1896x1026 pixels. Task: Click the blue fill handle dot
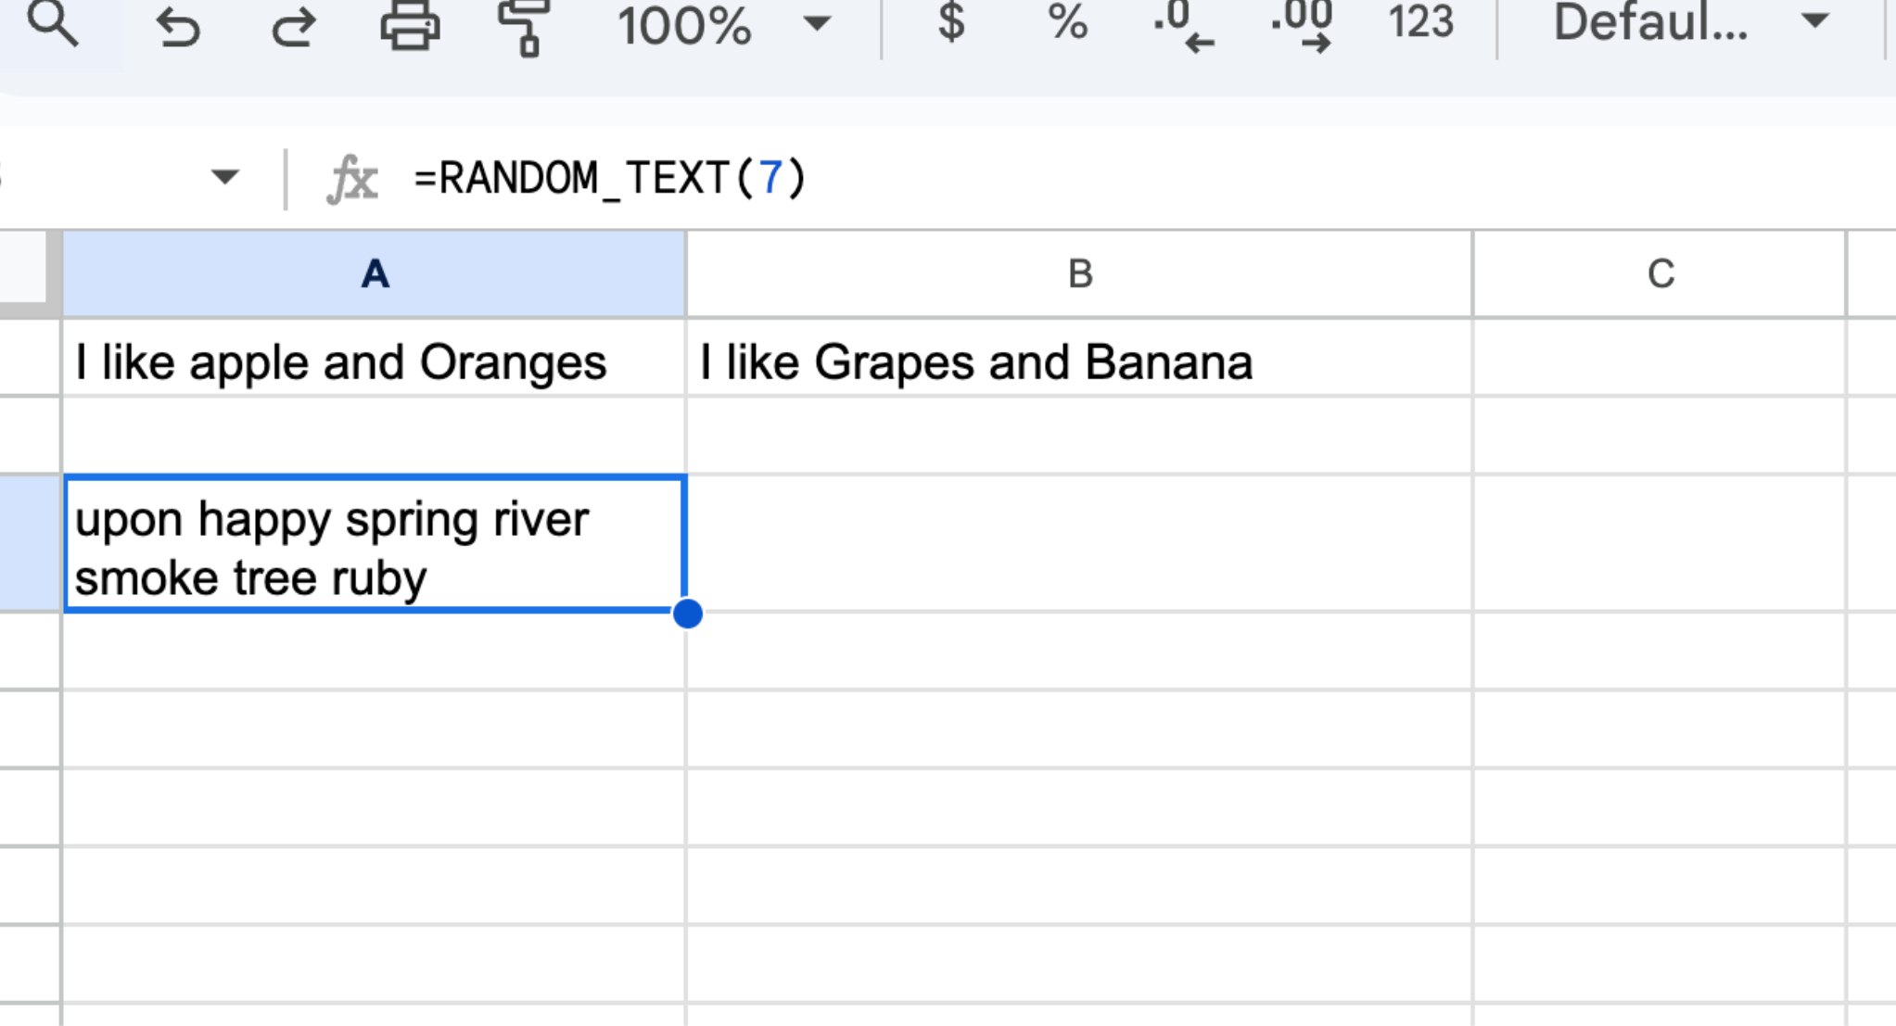tap(688, 613)
